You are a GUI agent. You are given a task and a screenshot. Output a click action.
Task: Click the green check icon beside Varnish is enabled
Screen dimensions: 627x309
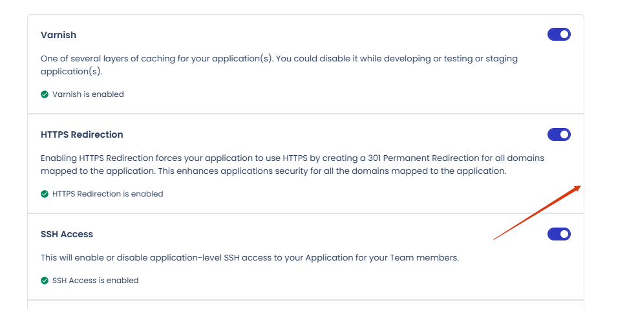(x=45, y=94)
